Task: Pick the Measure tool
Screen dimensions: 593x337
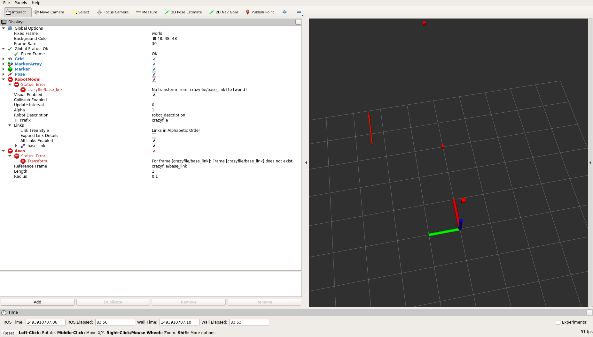Action: point(146,12)
